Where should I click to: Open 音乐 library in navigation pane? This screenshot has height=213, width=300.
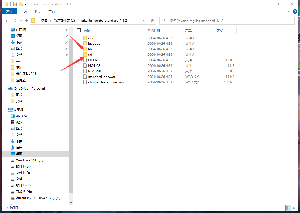(19, 148)
